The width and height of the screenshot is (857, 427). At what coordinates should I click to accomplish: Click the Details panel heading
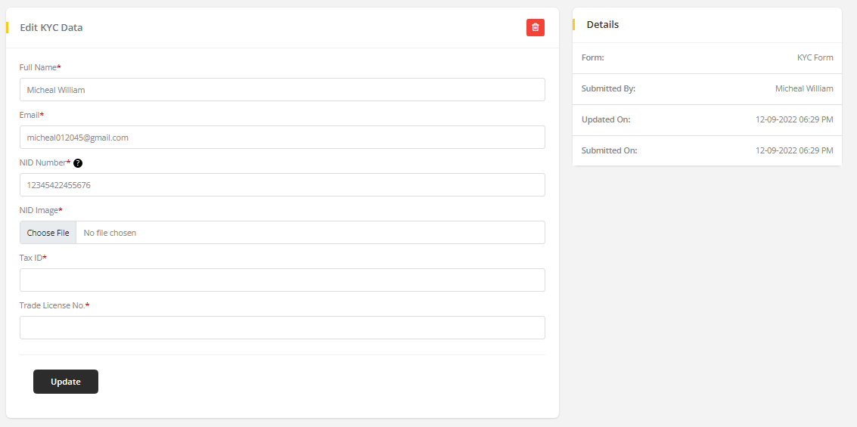click(x=603, y=25)
